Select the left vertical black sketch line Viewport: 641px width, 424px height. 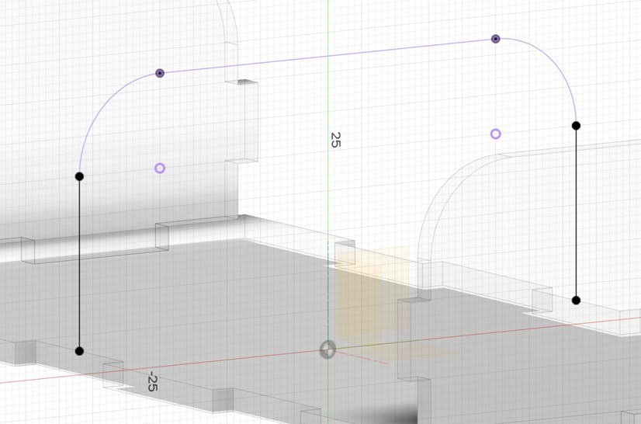pyautogui.click(x=79, y=264)
